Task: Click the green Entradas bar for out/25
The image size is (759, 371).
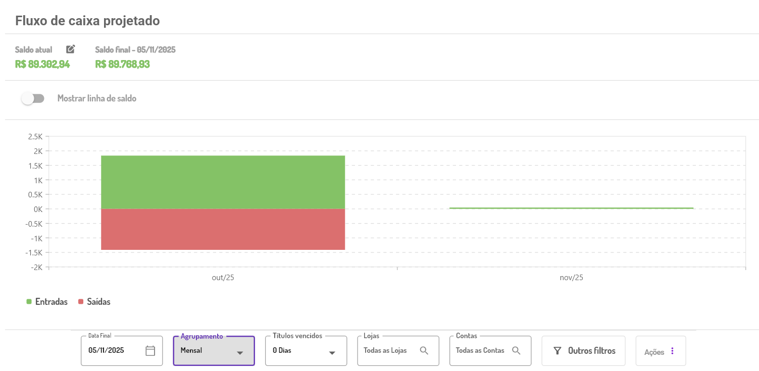Action: click(223, 182)
